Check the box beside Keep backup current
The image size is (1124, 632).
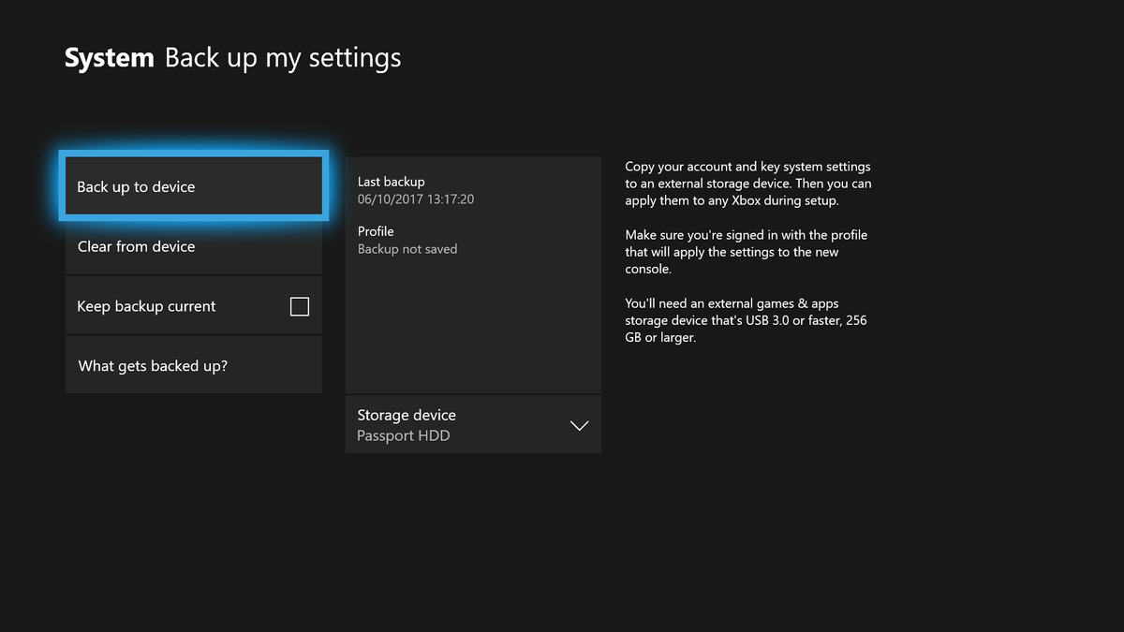pyautogui.click(x=299, y=305)
